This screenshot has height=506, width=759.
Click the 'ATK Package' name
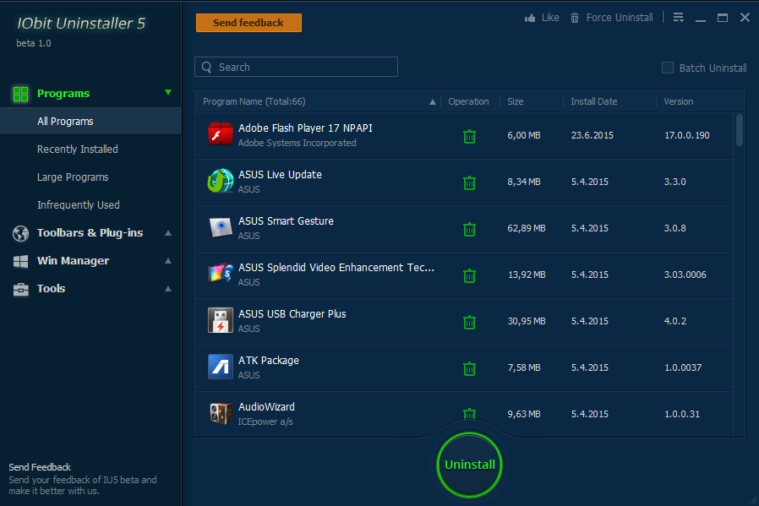tap(268, 361)
